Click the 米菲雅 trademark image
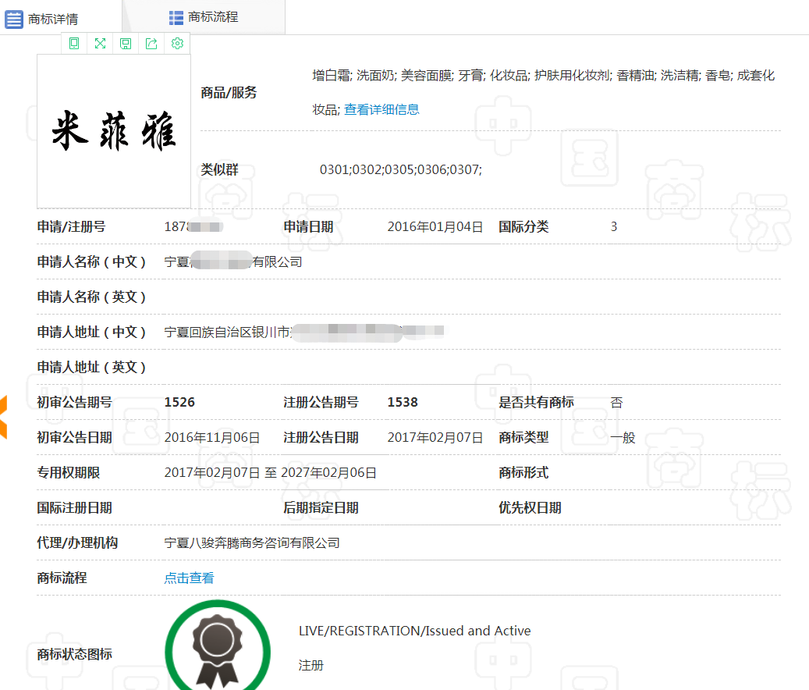The width and height of the screenshot is (809, 690). coord(114,131)
